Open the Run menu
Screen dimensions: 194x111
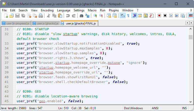click(103, 10)
